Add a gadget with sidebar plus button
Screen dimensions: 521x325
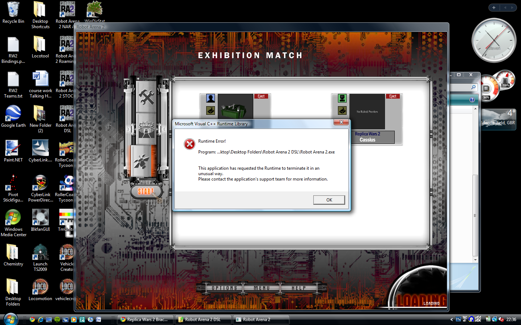(494, 7)
